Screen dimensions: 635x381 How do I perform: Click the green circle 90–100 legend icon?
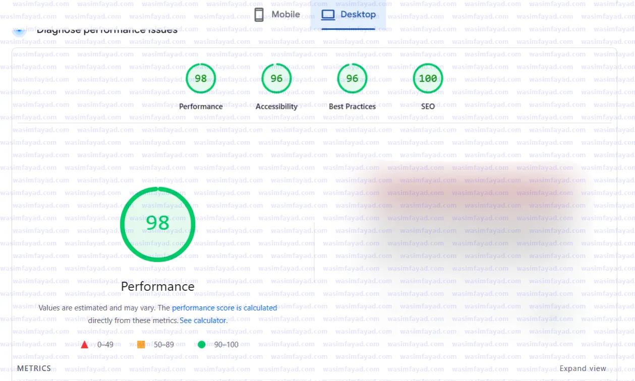(202, 345)
